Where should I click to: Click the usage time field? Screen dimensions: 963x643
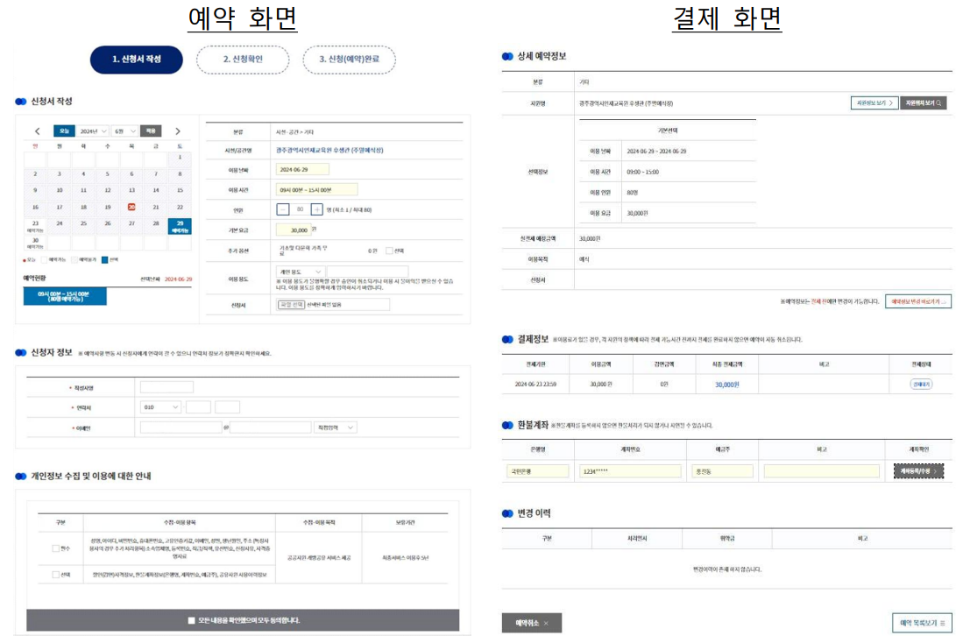pyautogui.click(x=316, y=190)
